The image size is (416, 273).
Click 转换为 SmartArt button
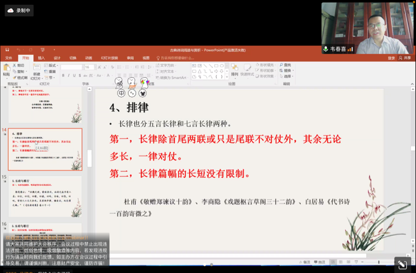172,78
